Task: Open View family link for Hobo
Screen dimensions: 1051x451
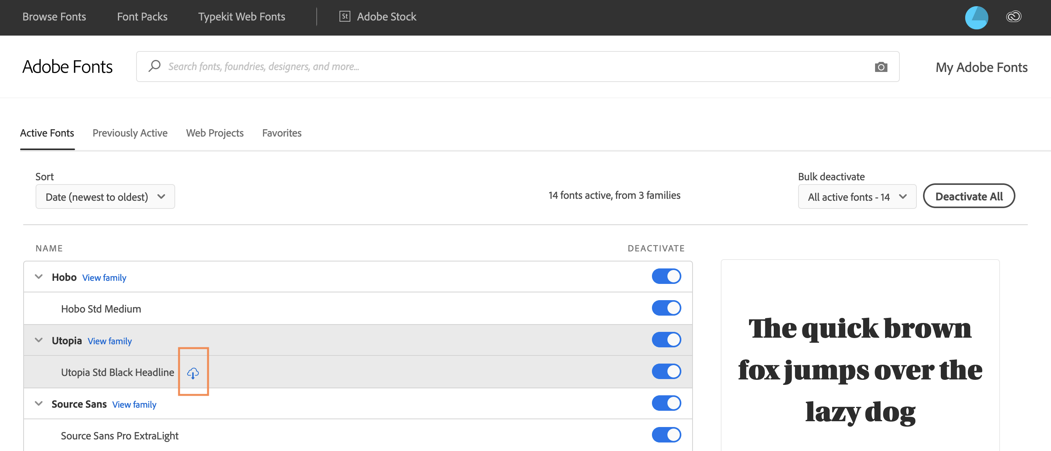Action: pyautogui.click(x=104, y=278)
